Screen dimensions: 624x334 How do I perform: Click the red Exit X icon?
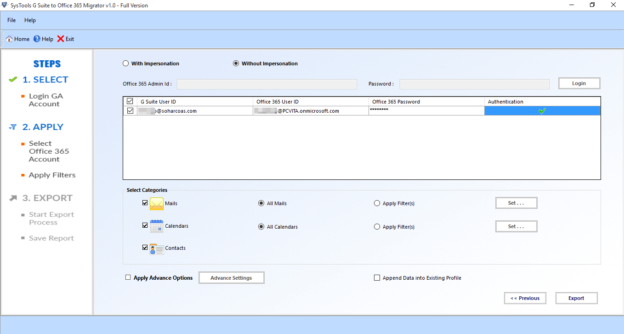61,39
